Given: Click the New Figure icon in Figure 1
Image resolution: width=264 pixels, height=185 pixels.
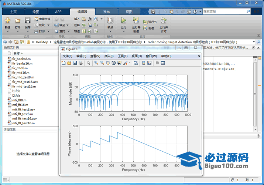Looking at the screenshot, I should tap(64, 63).
